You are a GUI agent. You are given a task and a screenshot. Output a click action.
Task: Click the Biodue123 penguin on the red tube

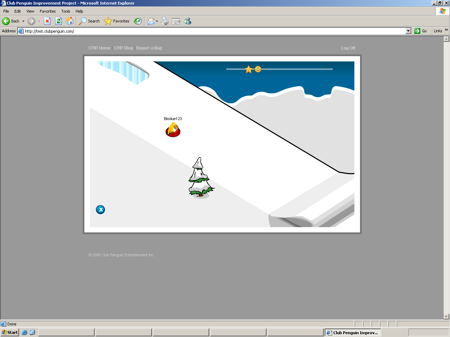(173, 130)
